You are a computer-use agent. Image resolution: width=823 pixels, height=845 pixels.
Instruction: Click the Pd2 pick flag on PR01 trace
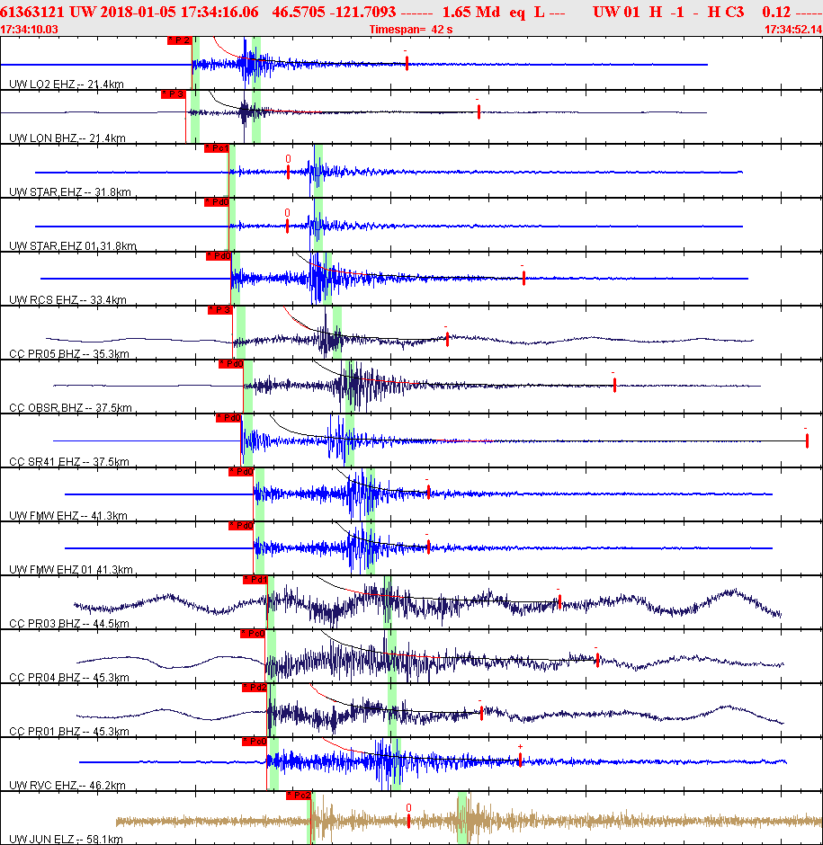coord(255,688)
